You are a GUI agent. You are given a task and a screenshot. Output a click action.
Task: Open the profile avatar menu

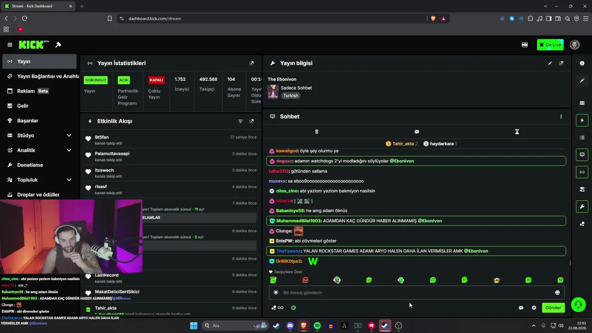(574, 45)
